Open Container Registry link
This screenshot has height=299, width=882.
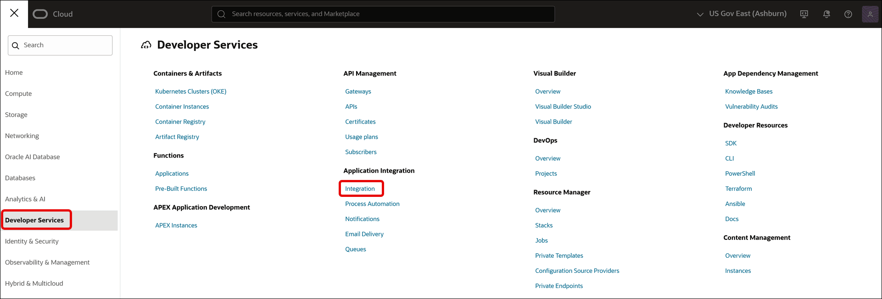click(x=180, y=122)
